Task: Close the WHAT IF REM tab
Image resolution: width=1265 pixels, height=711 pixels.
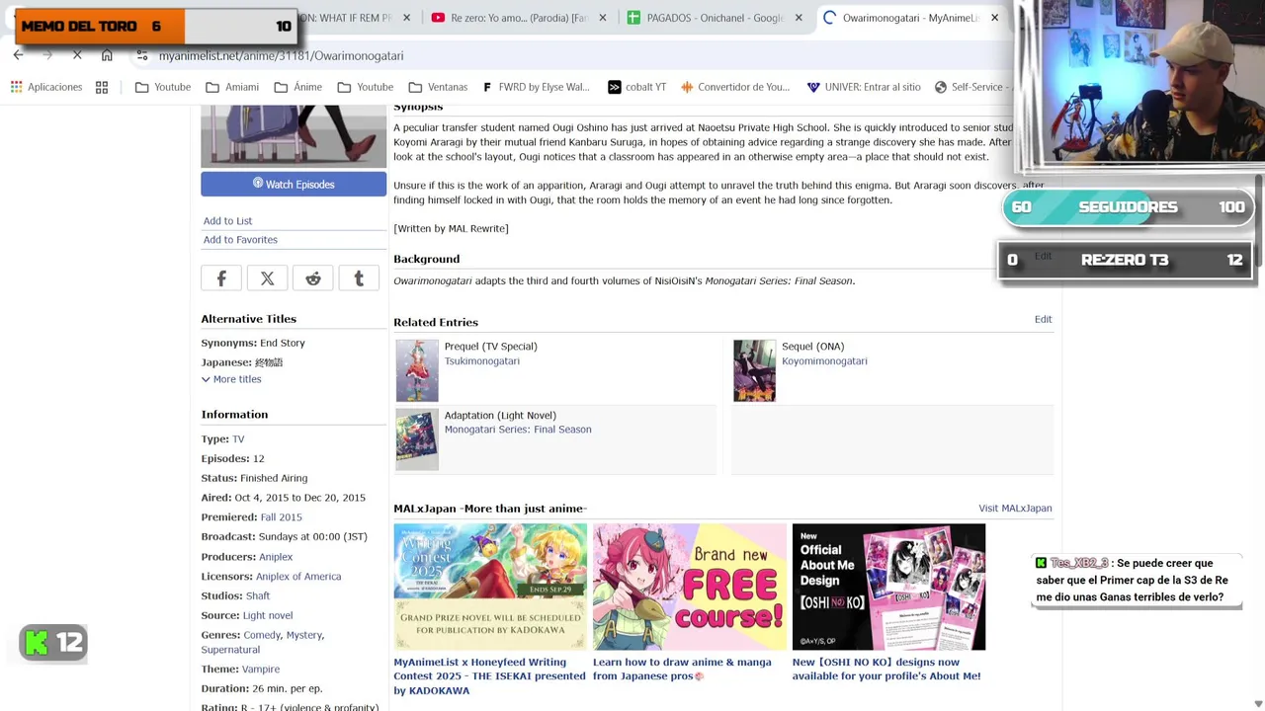Action: coord(406,18)
